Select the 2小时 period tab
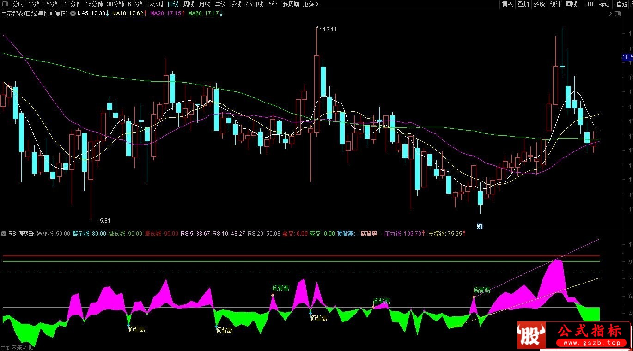633x351 pixels. (x=156, y=4)
